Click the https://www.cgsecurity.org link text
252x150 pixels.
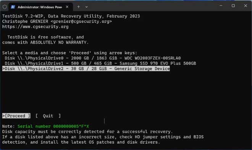pos(36,26)
